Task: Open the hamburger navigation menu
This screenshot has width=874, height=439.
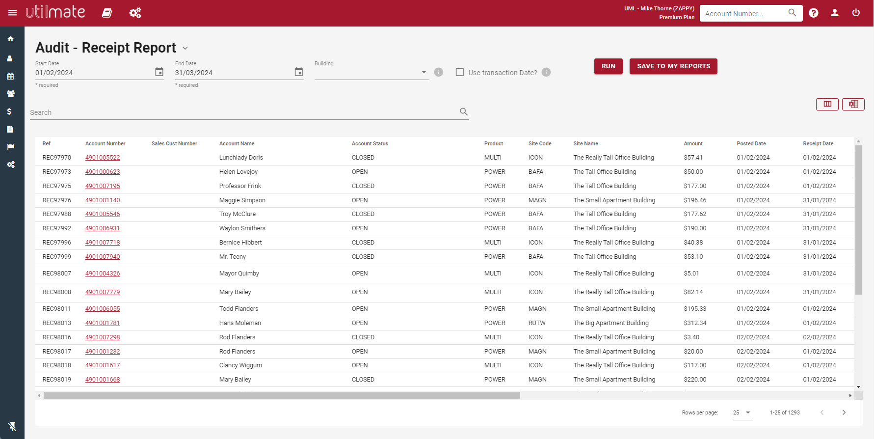Action: pyautogui.click(x=13, y=13)
